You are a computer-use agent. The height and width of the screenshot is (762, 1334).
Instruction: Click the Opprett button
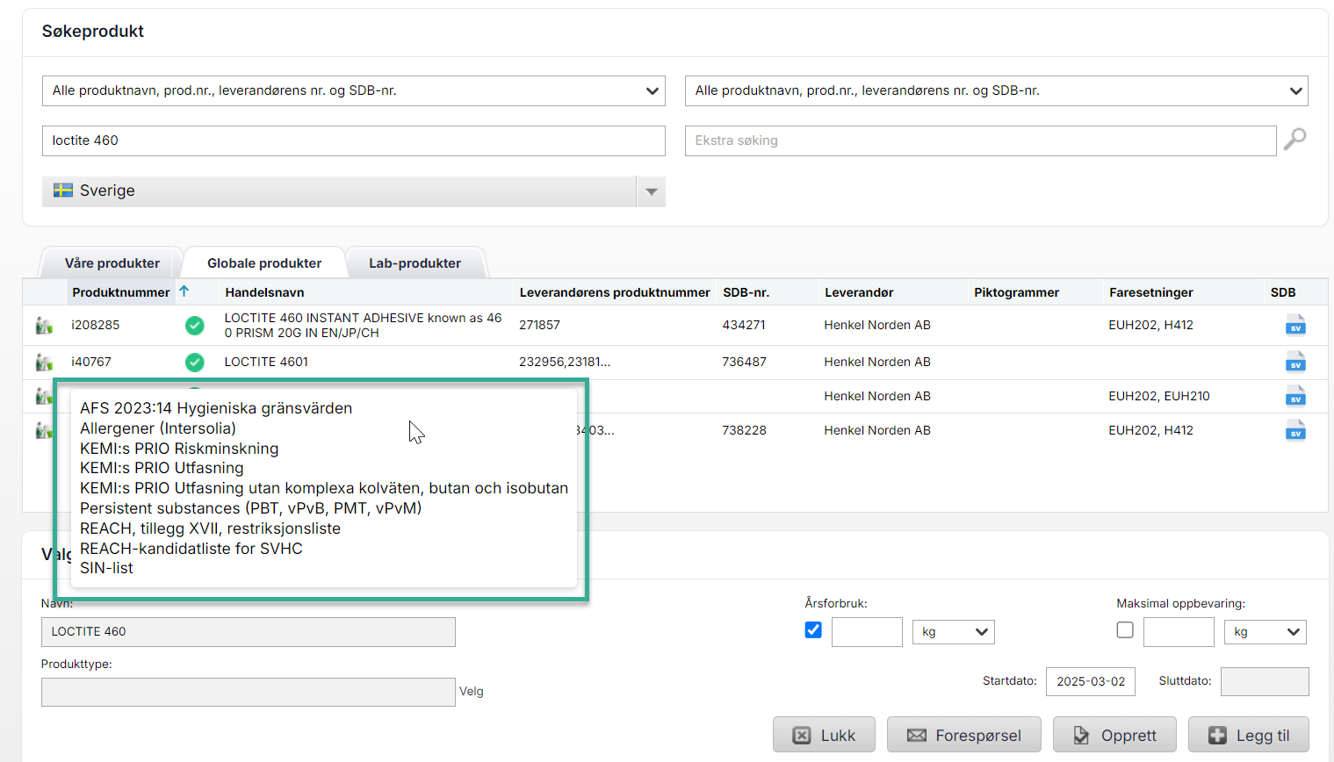[x=1114, y=735]
